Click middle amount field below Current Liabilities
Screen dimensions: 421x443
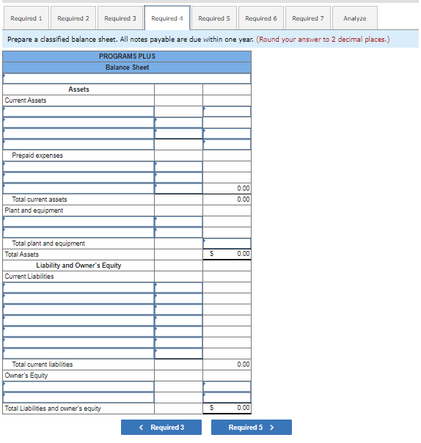(178, 288)
